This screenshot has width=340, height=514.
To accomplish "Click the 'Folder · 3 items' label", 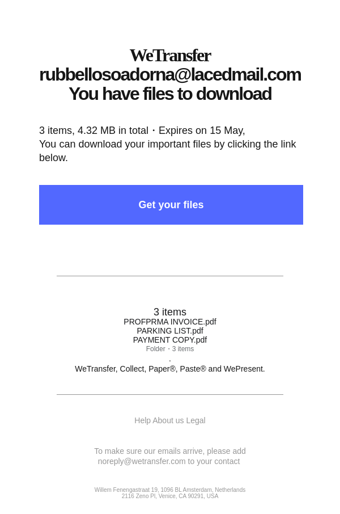I will [x=169, y=349].
